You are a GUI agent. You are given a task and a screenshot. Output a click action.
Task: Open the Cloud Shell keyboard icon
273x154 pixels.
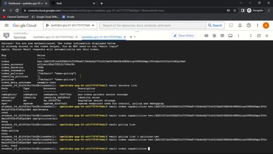(206, 36)
